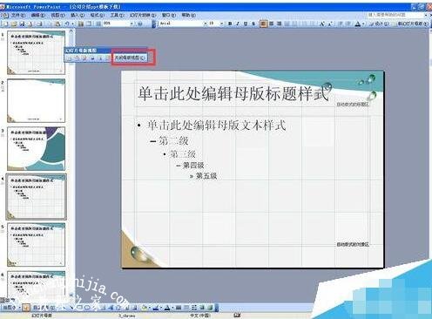The width and height of the screenshot is (432, 319).
Task: Select master slide thumbnail 1
Action: click(36, 52)
